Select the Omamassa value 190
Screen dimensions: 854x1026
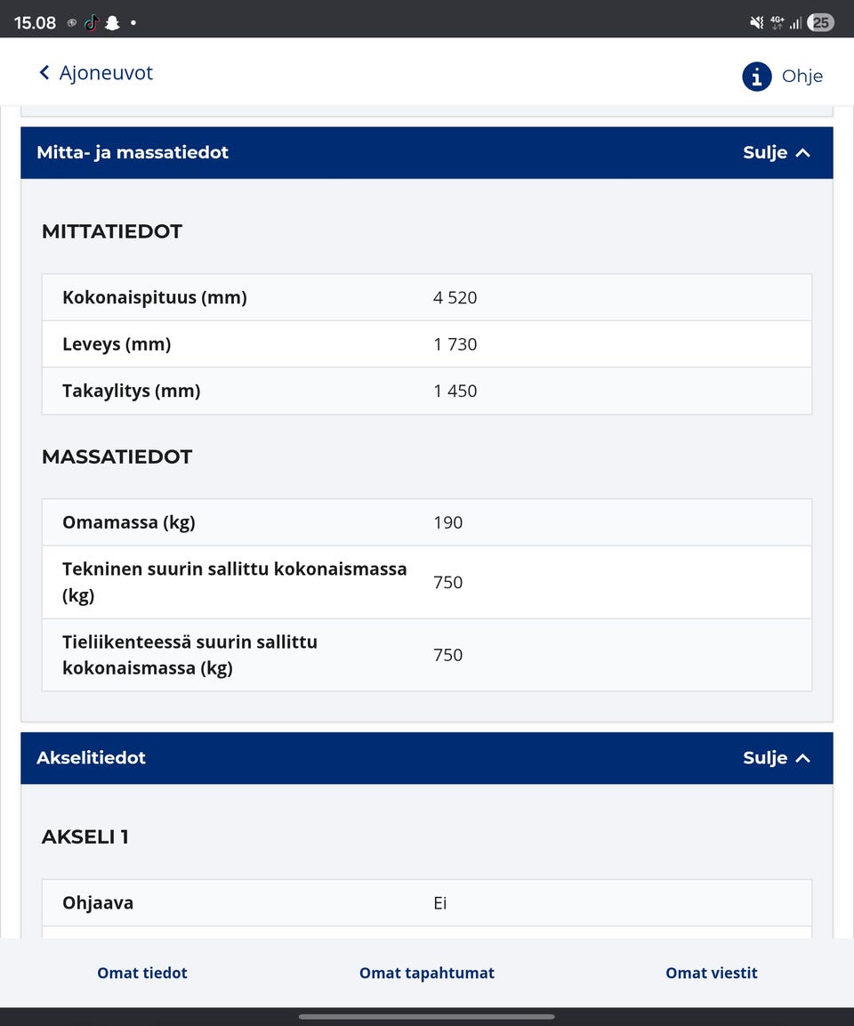pos(448,523)
